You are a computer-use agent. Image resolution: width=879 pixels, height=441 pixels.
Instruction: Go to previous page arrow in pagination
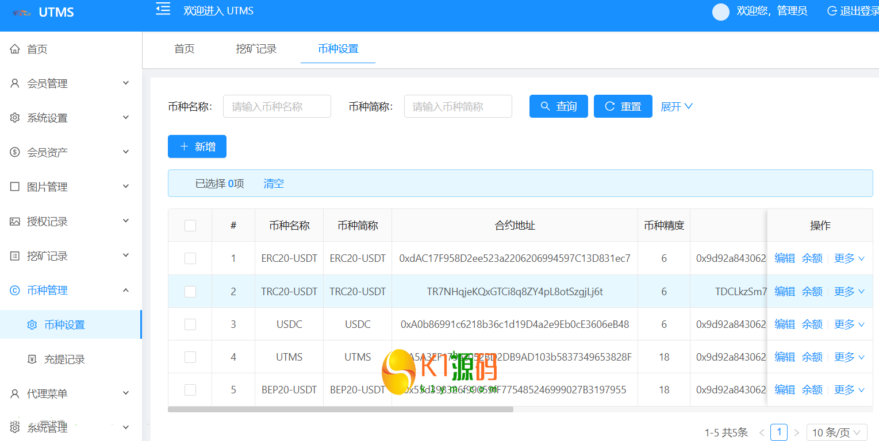762,432
